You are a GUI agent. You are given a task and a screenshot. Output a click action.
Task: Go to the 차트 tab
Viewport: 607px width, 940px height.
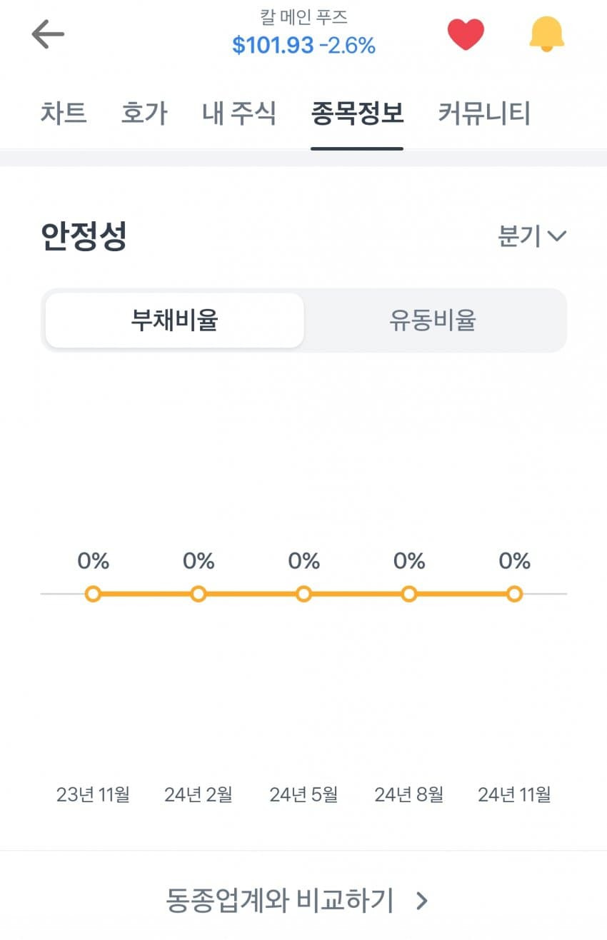pos(64,113)
